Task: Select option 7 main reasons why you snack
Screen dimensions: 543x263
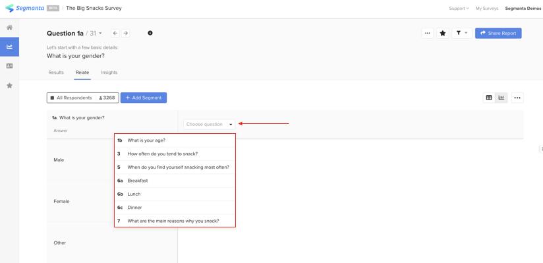Action: tap(175, 221)
